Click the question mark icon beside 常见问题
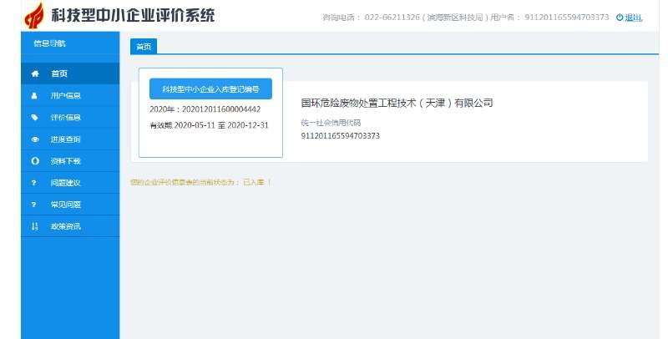 (x=34, y=204)
